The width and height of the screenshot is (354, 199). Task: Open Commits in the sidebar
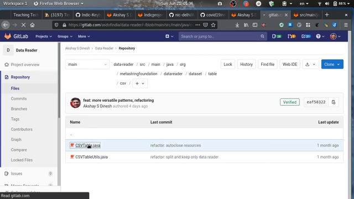pyautogui.click(x=19, y=98)
